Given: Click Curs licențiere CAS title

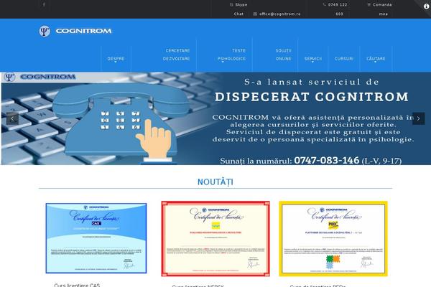Looking at the screenshot, I should tap(77, 285).
